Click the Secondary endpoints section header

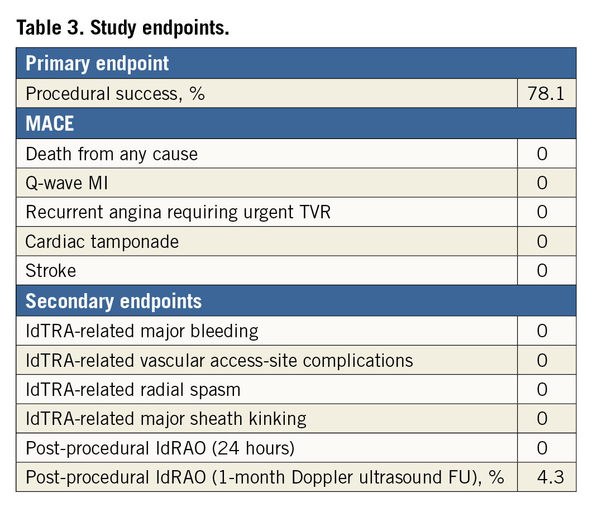(x=113, y=301)
